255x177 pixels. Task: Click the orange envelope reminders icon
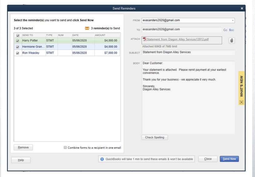tap(87, 28)
